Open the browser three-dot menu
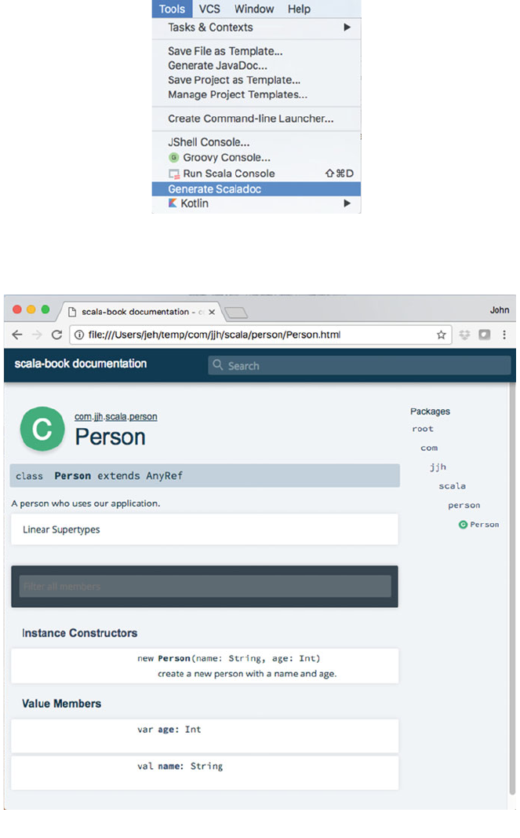 (x=504, y=335)
